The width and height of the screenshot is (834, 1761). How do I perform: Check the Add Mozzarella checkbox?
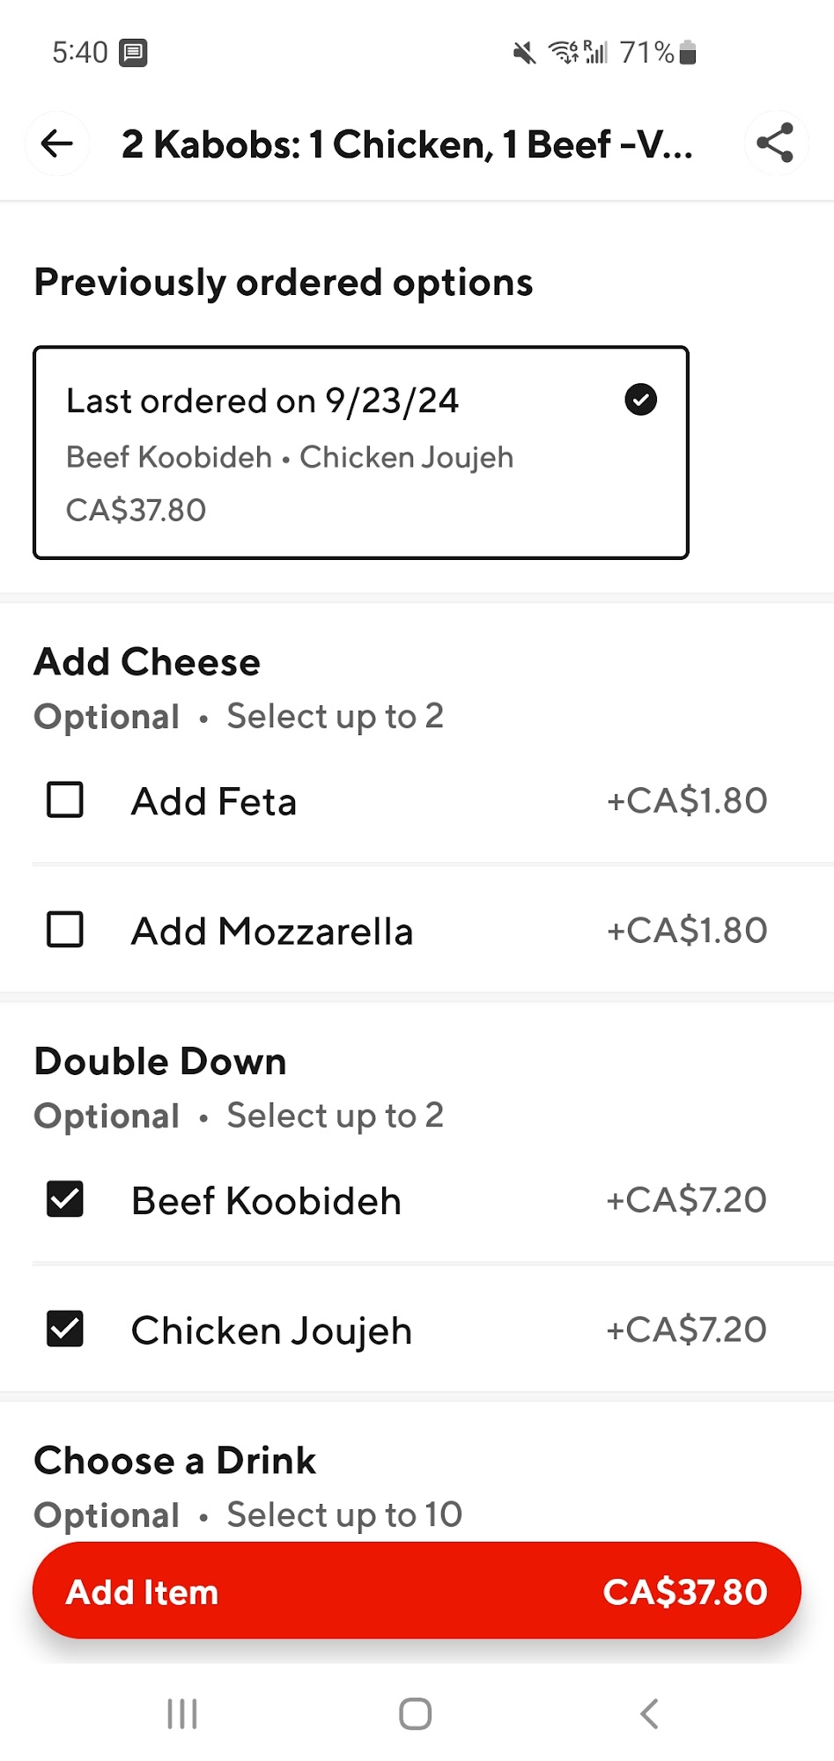pos(65,930)
